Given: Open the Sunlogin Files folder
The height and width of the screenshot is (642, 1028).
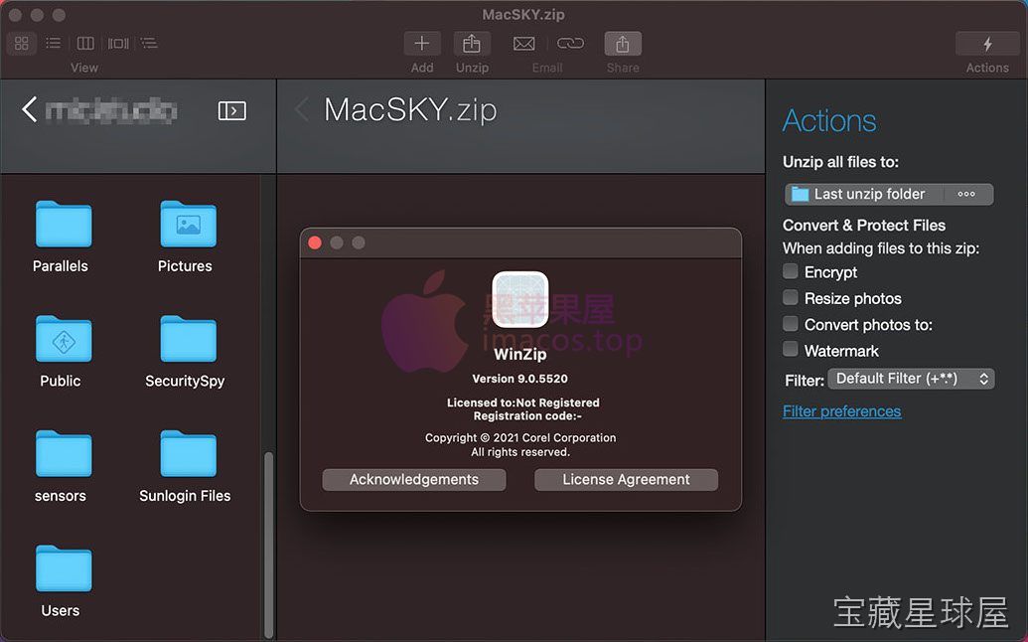Looking at the screenshot, I should (188, 454).
